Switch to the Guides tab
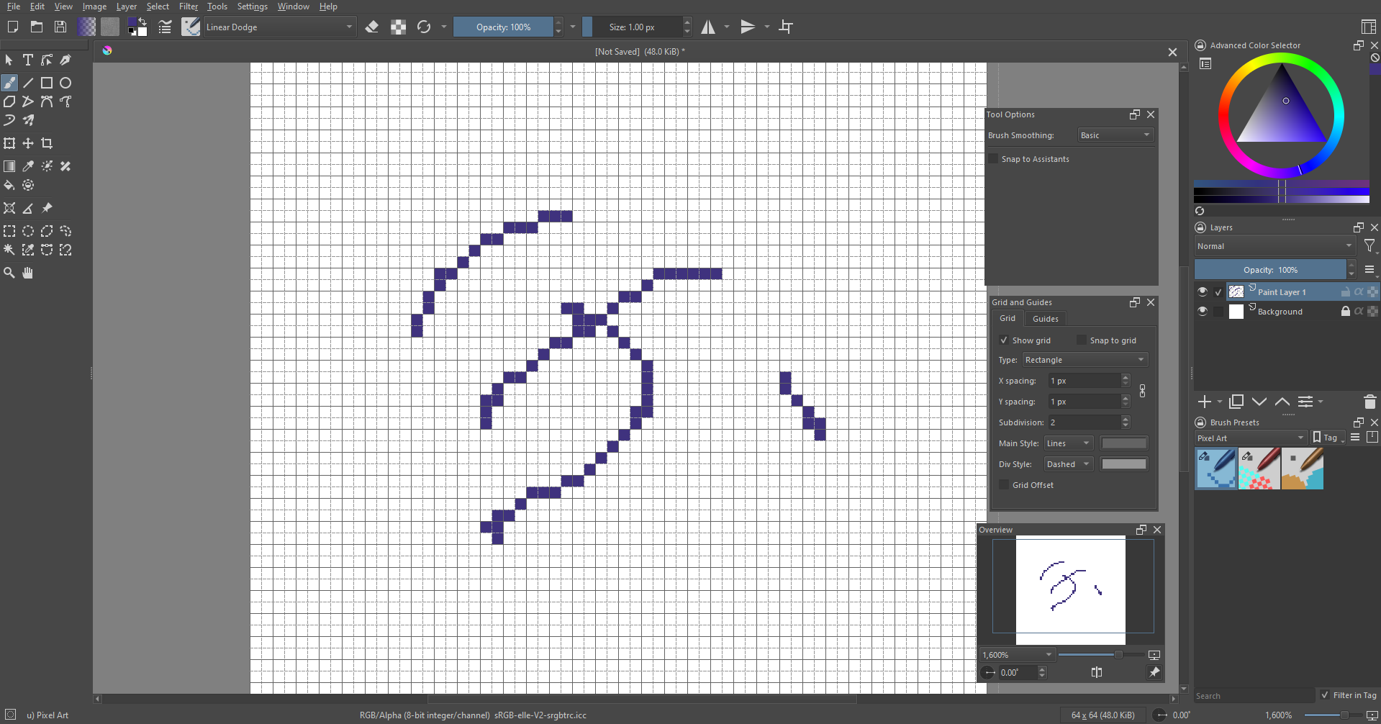This screenshot has height=724, width=1381. click(x=1045, y=319)
